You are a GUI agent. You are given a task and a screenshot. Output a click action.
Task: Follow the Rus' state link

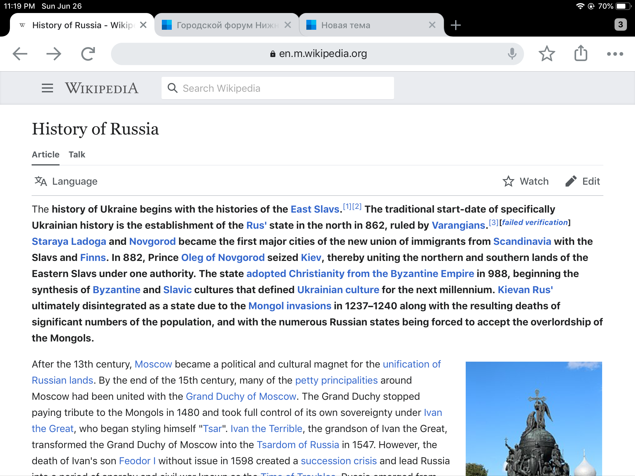point(256,225)
